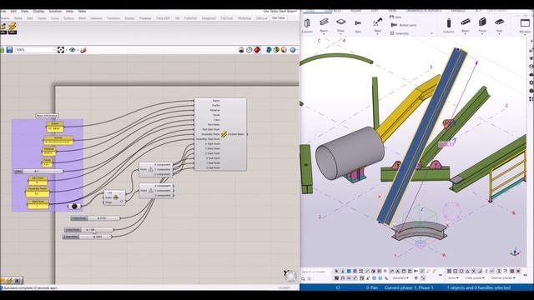Open the View menu in Grasshopper
This screenshot has height=300, width=534.
24,11
